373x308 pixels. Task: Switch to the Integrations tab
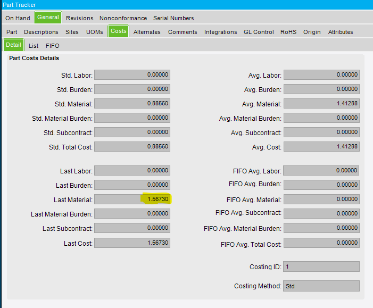[x=220, y=32]
